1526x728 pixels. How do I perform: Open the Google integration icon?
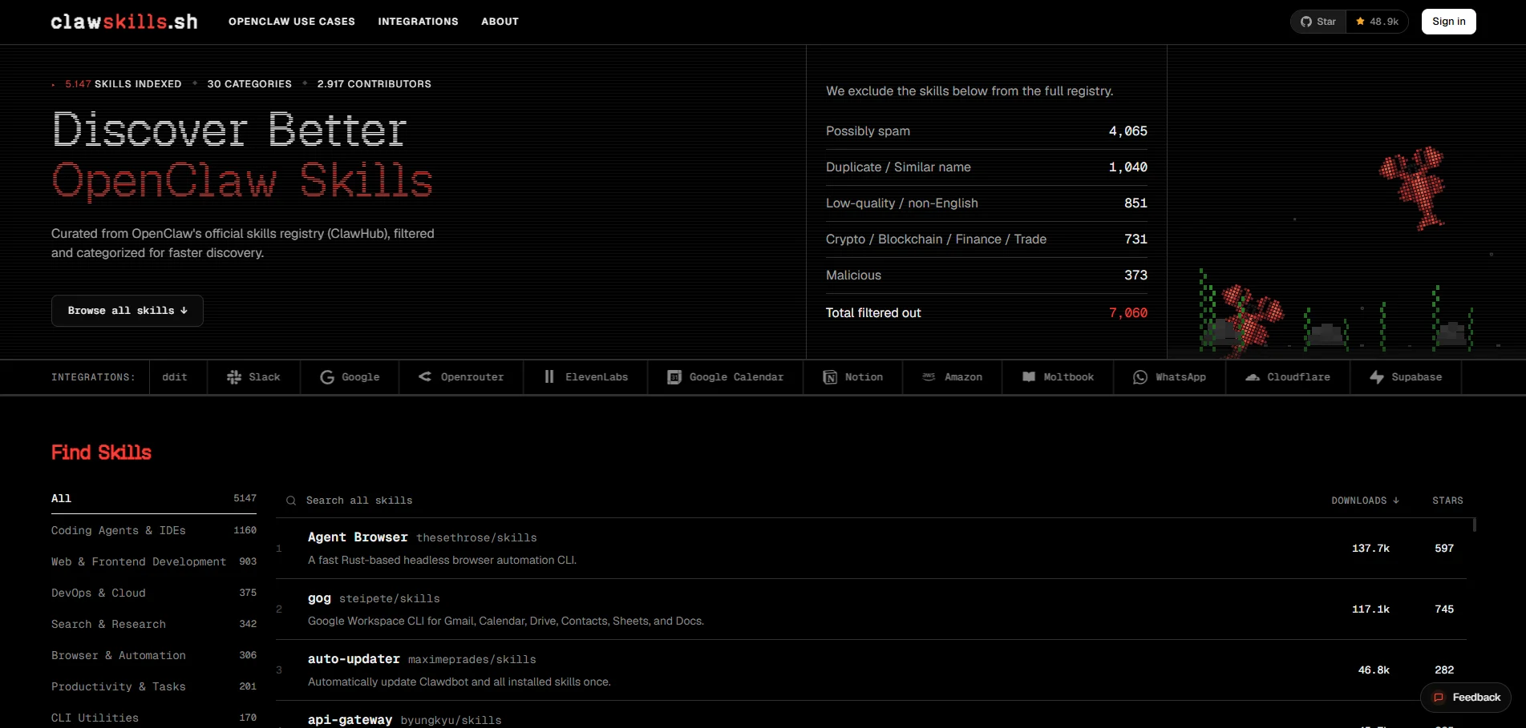point(327,377)
